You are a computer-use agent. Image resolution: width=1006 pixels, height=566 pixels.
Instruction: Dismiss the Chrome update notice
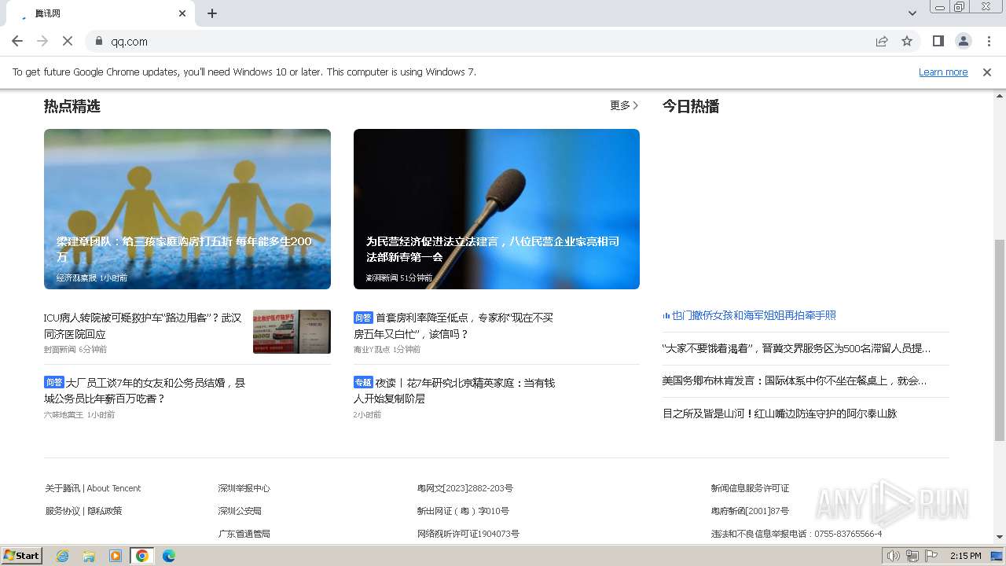click(987, 72)
